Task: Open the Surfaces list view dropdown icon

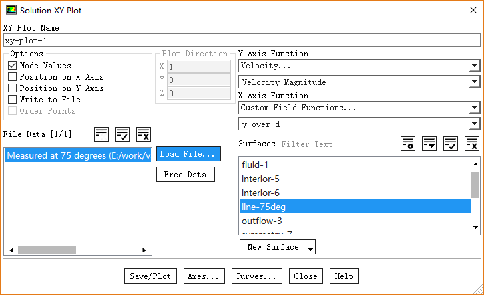Action: tap(429, 144)
